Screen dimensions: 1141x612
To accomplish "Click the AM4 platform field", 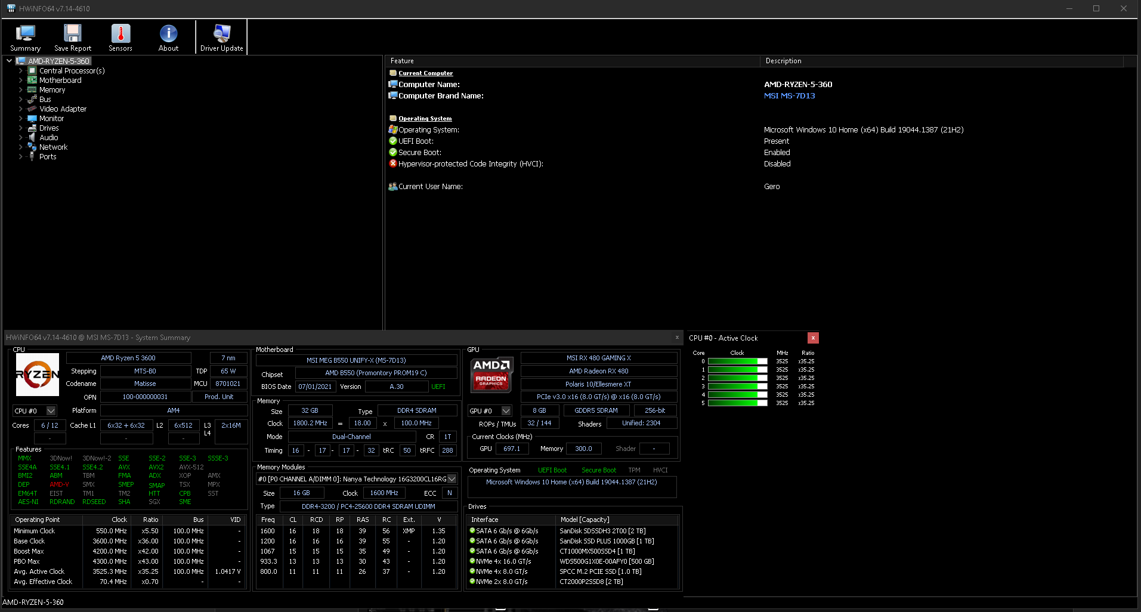I will pos(174,410).
